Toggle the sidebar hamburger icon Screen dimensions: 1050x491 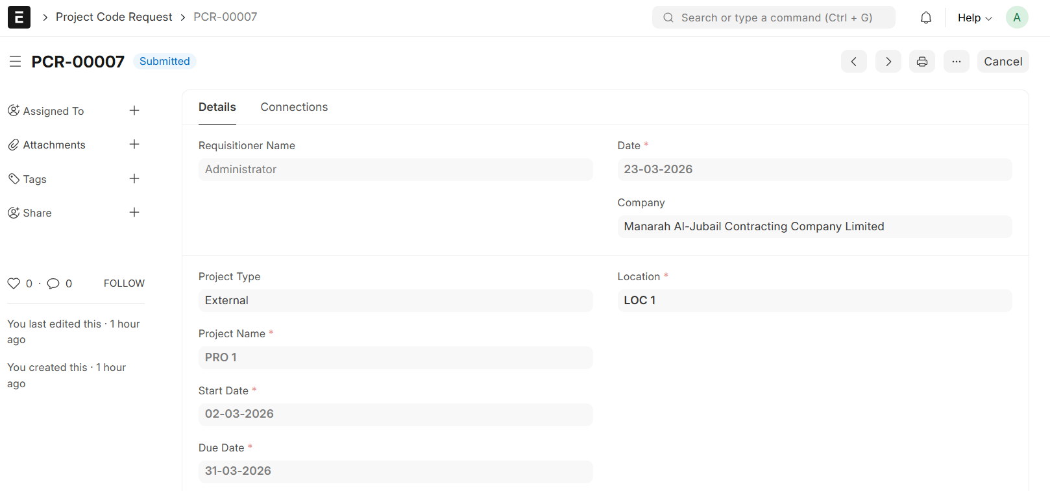click(x=15, y=62)
